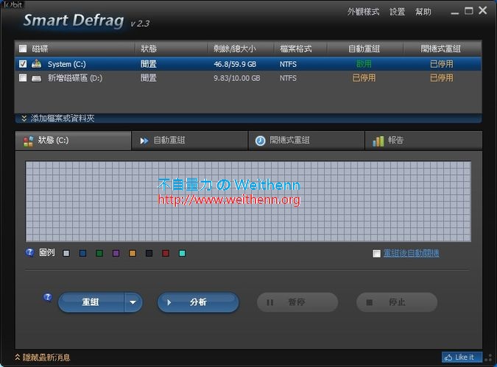Viewport: 497px width, 367px height.
Task: Minimize the Smart Defrag window
Action: 455,13
